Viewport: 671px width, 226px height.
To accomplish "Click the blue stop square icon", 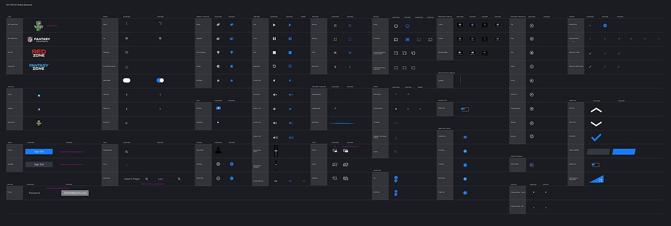I will (290, 52).
